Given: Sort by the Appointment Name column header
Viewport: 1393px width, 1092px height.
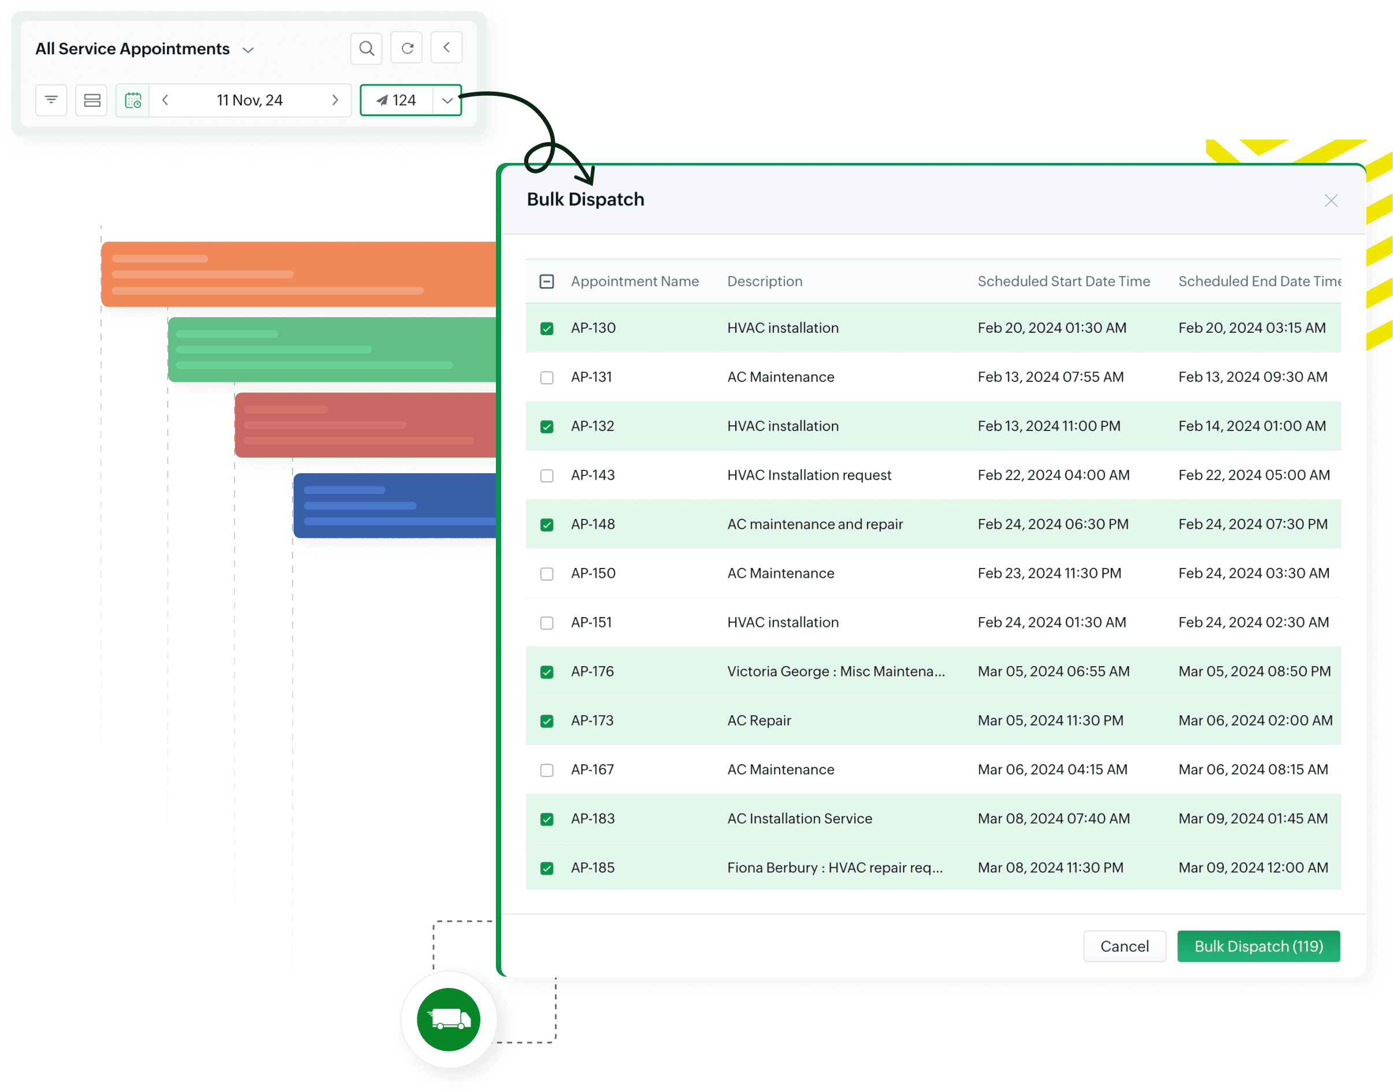Looking at the screenshot, I should [635, 281].
